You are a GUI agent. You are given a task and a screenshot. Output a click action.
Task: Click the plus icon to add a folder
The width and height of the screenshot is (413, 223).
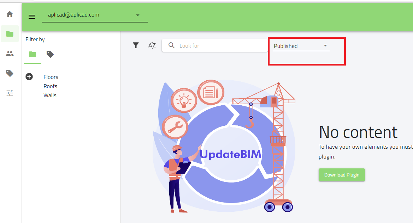[x=29, y=76]
